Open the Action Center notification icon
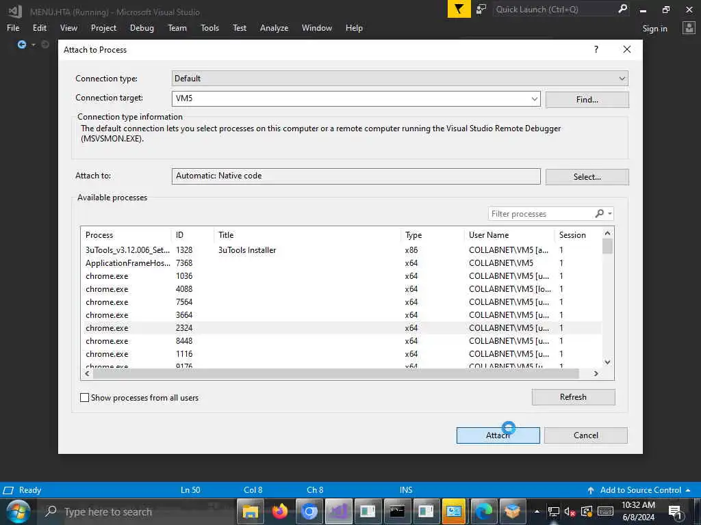Image resolution: width=701 pixels, height=525 pixels. pyautogui.click(x=676, y=512)
